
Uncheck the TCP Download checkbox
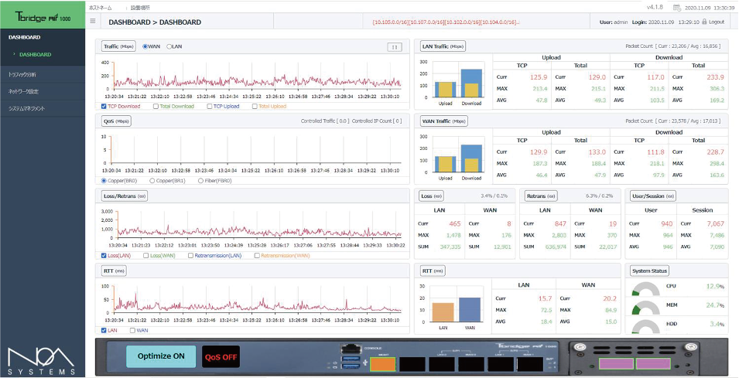click(x=104, y=106)
